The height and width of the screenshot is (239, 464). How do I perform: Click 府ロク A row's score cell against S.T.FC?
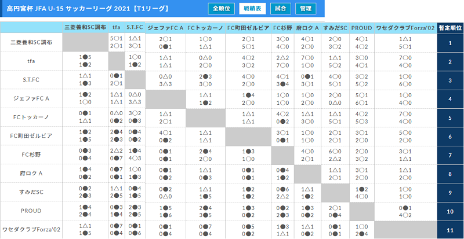(x=135, y=174)
